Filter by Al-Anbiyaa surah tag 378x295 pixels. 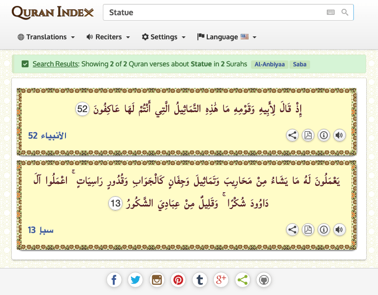pos(269,64)
